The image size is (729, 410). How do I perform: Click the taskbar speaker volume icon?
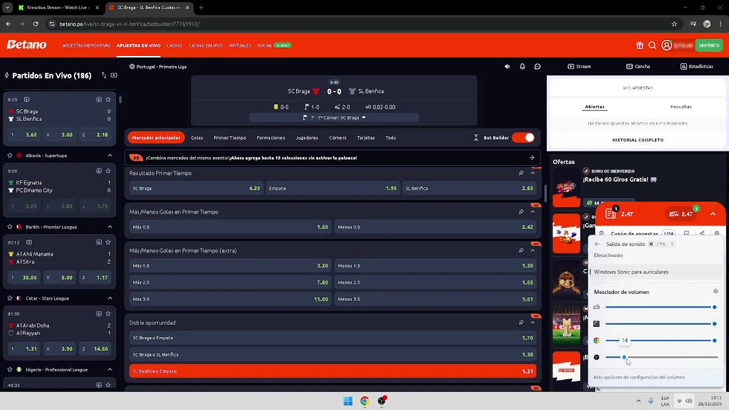689,401
